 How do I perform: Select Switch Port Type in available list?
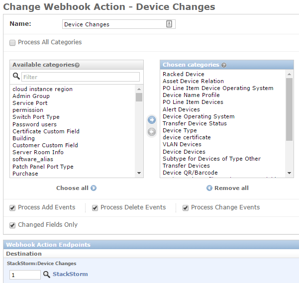(x=36, y=117)
